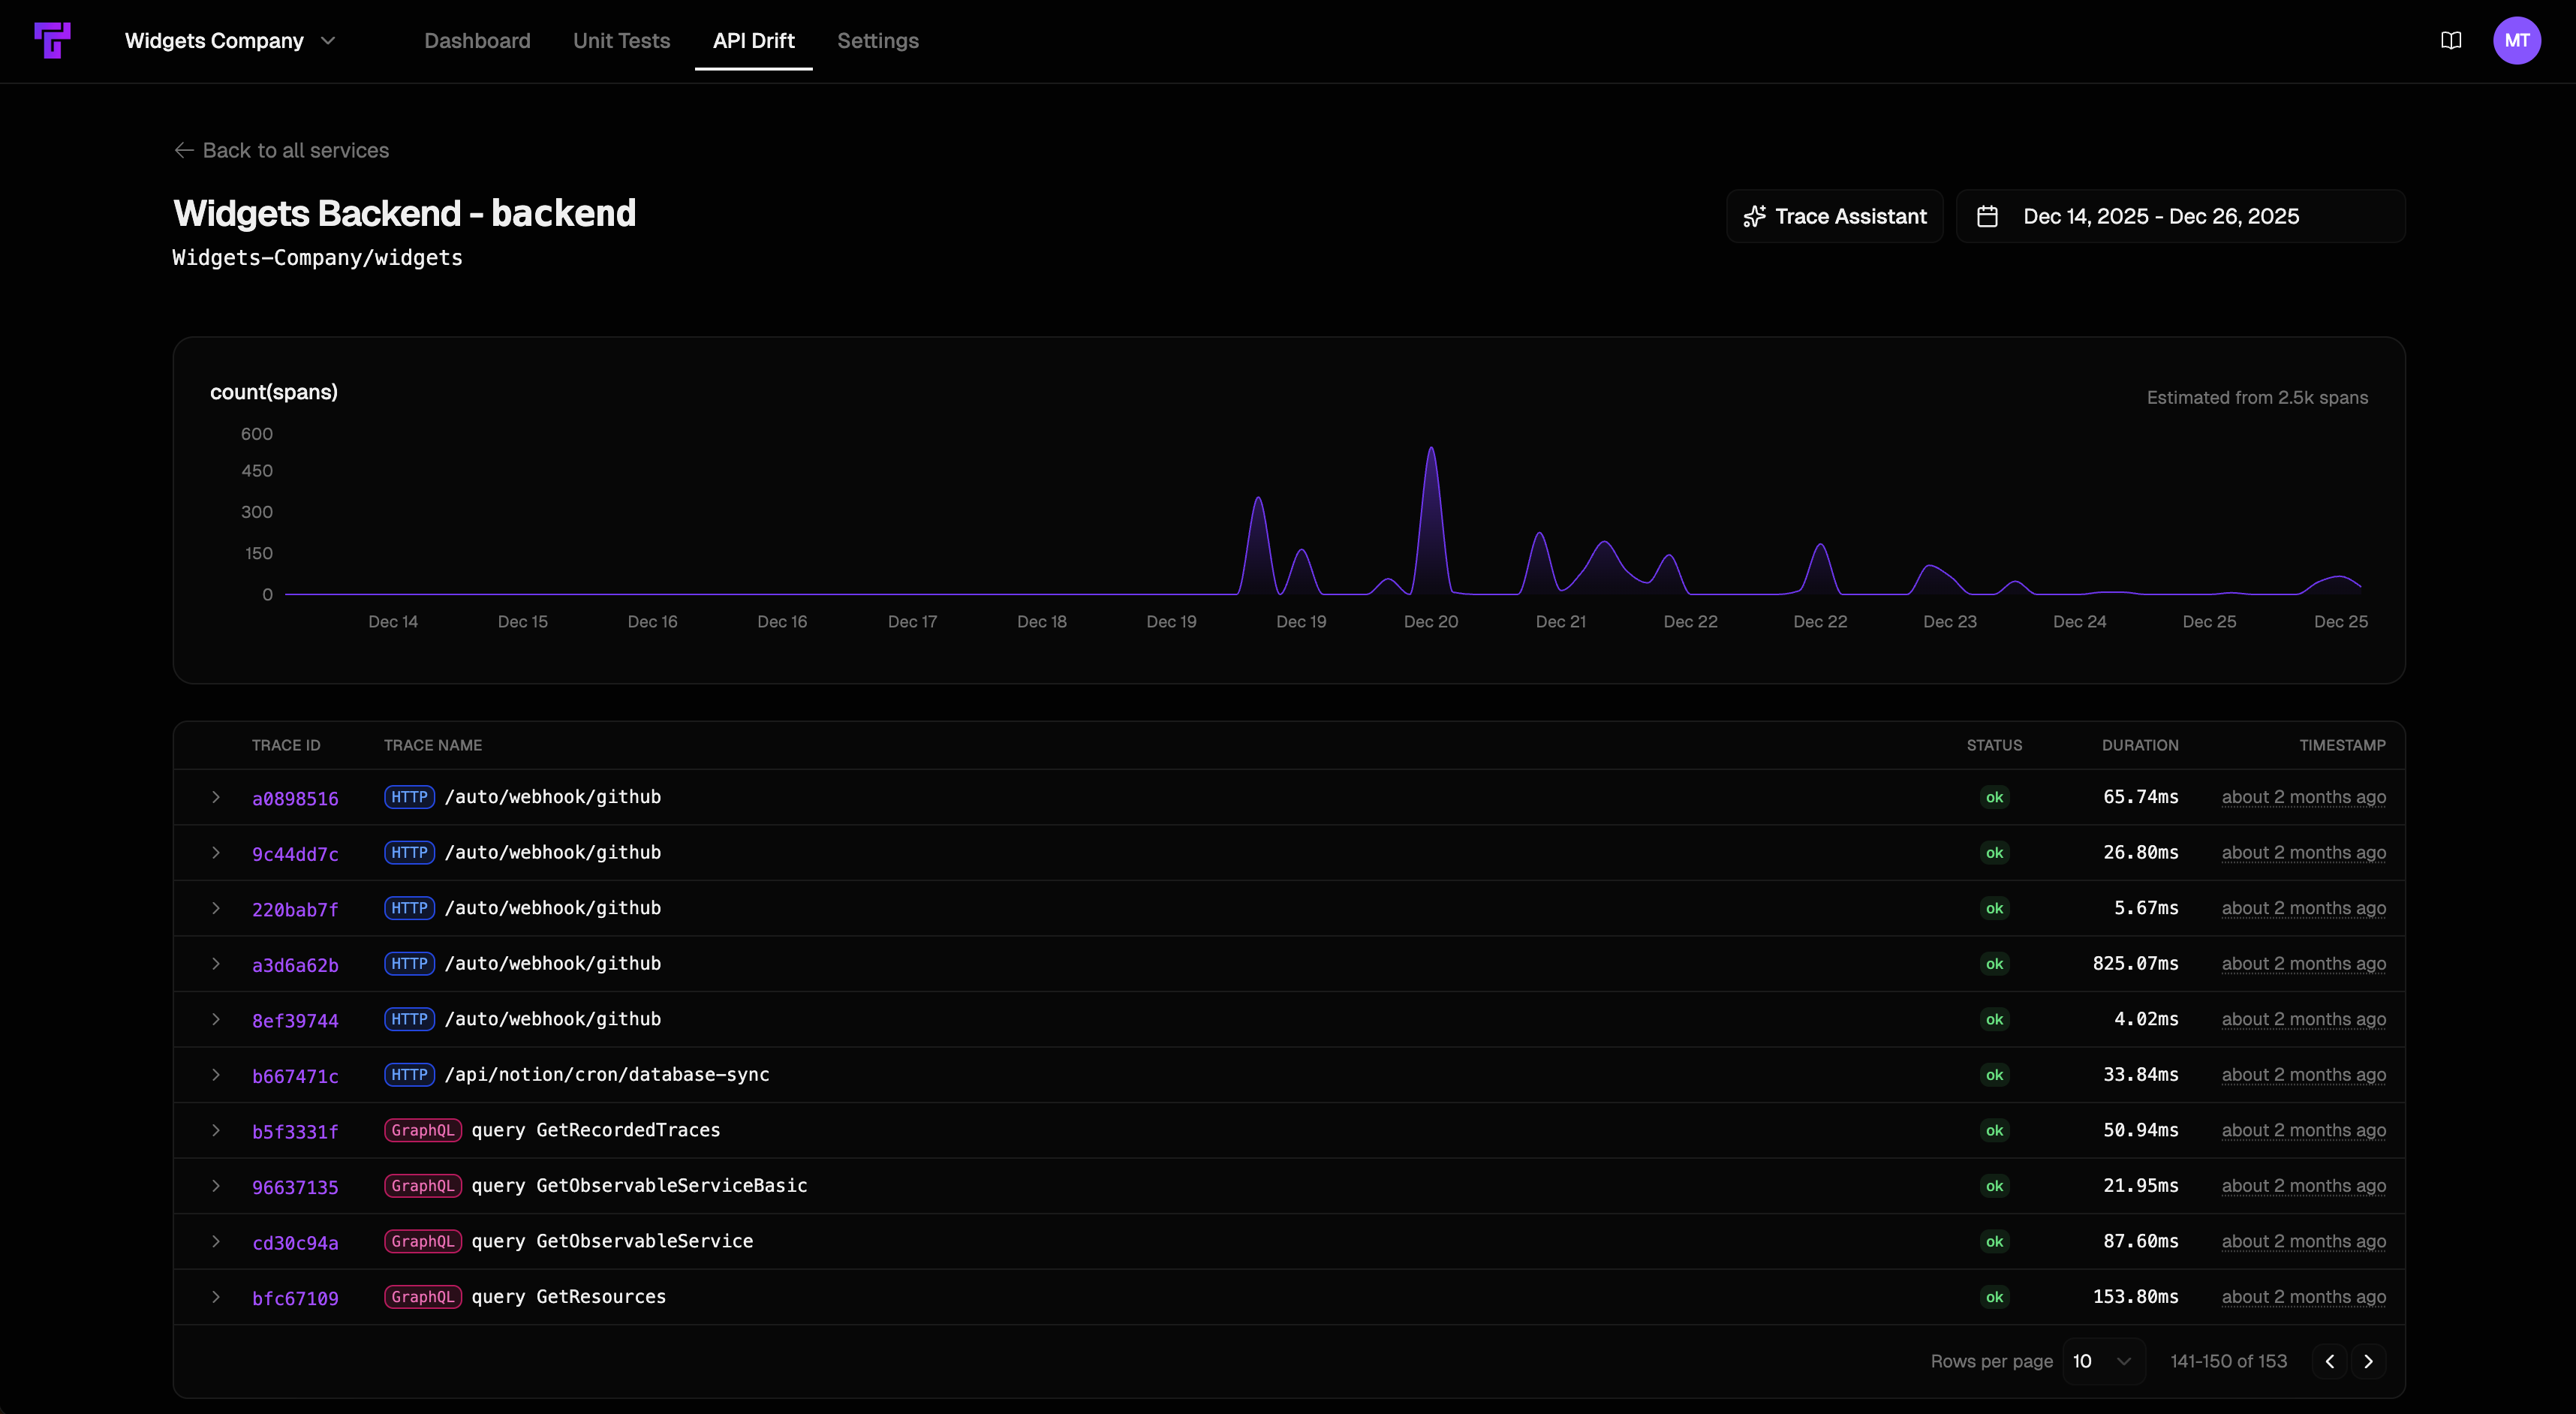Open trace ID 9c44dd7c link

pos(295,854)
